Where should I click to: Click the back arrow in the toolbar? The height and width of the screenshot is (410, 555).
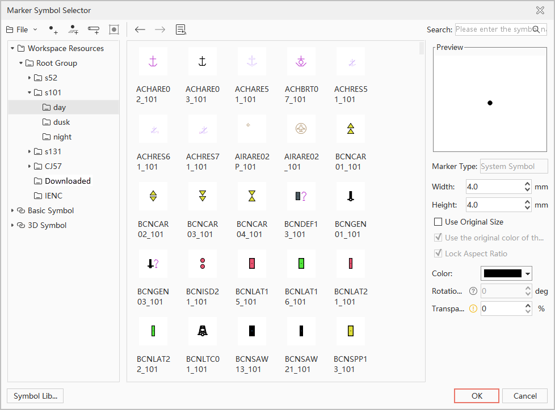click(140, 29)
